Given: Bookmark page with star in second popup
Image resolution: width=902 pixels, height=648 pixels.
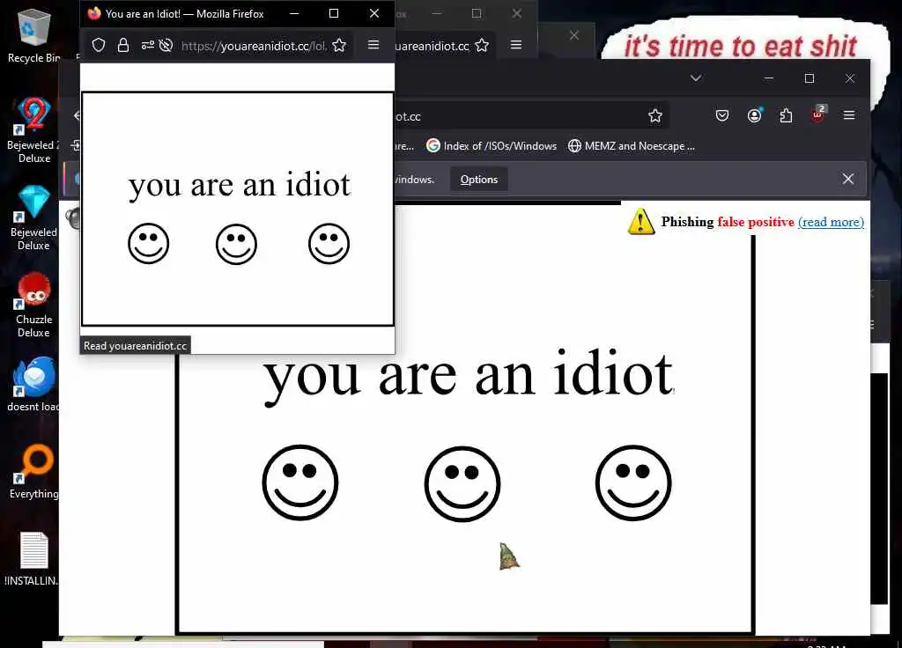Looking at the screenshot, I should pyautogui.click(x=482, y=46).
